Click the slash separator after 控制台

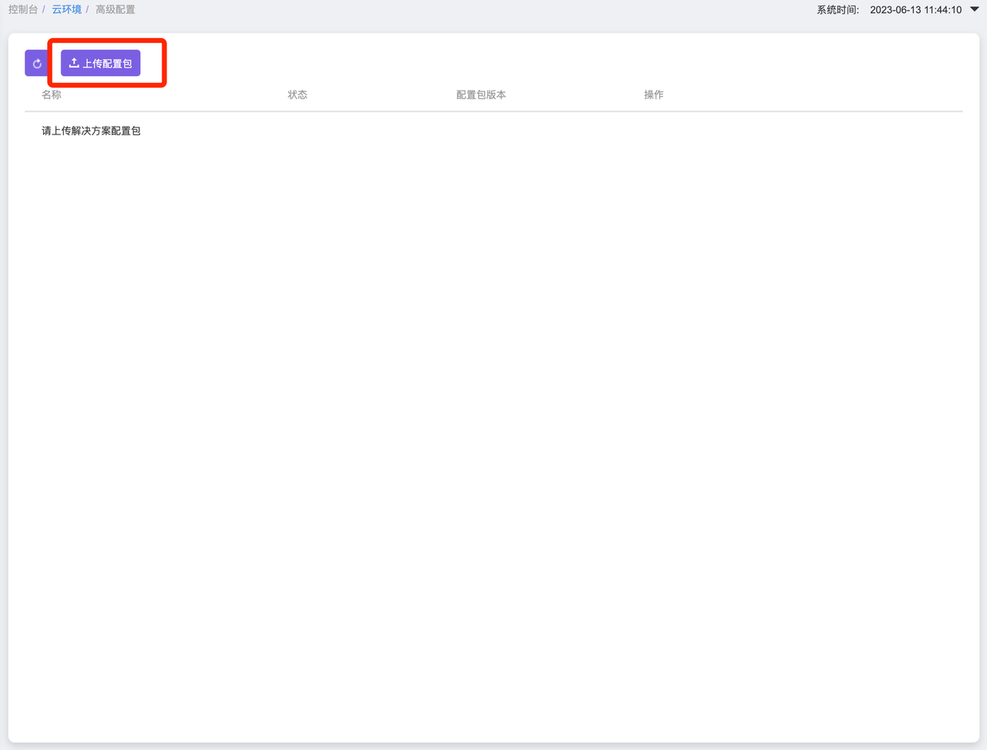point(44,10)
